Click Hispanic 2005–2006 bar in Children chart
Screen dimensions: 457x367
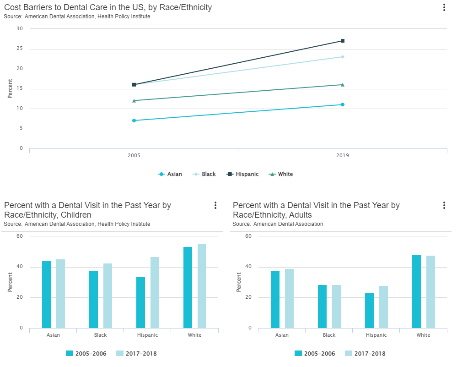pyautogui.click(x=140, y=302)
